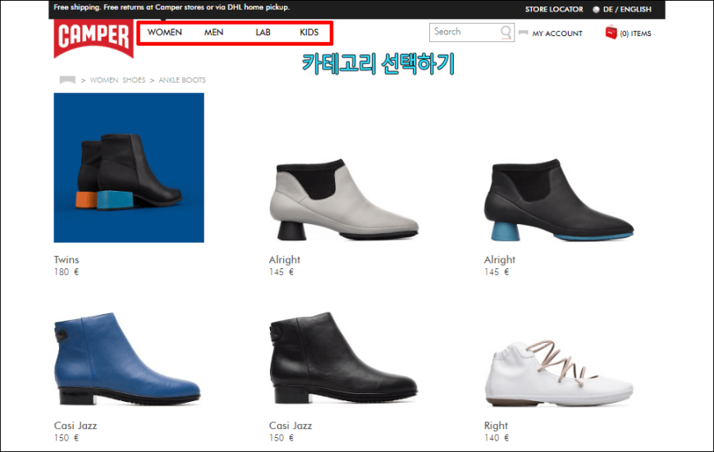Click the red shopping bag icon
Viewport: 714px width, 452px height.
pos(611,32)
